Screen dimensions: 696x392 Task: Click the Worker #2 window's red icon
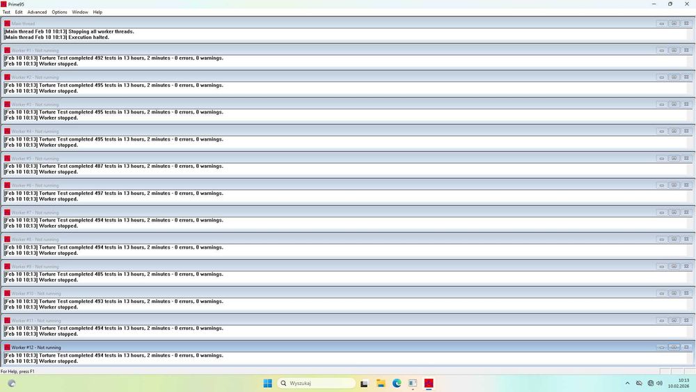point(7,77)
